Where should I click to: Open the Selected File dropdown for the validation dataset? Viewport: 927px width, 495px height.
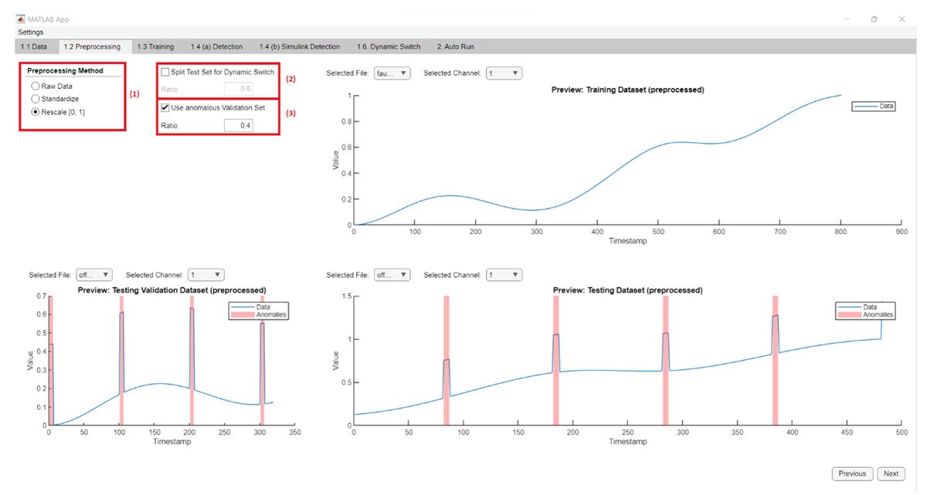pos(93,274)
